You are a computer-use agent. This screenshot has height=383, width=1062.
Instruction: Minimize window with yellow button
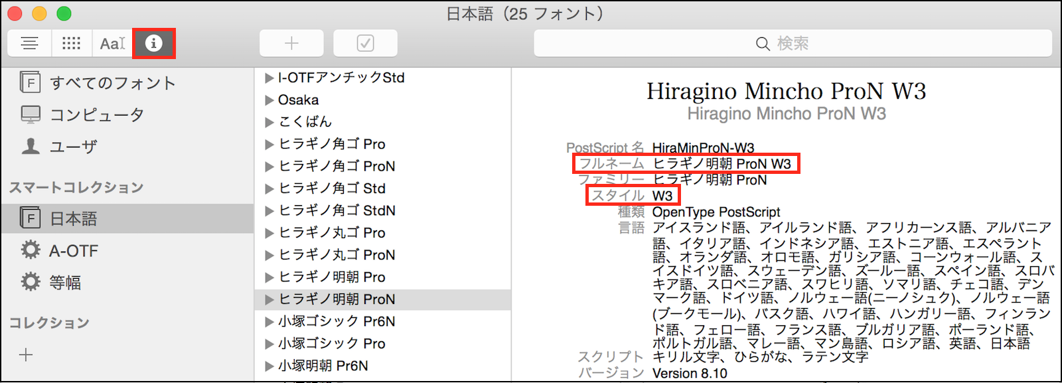tap(39, 13)
